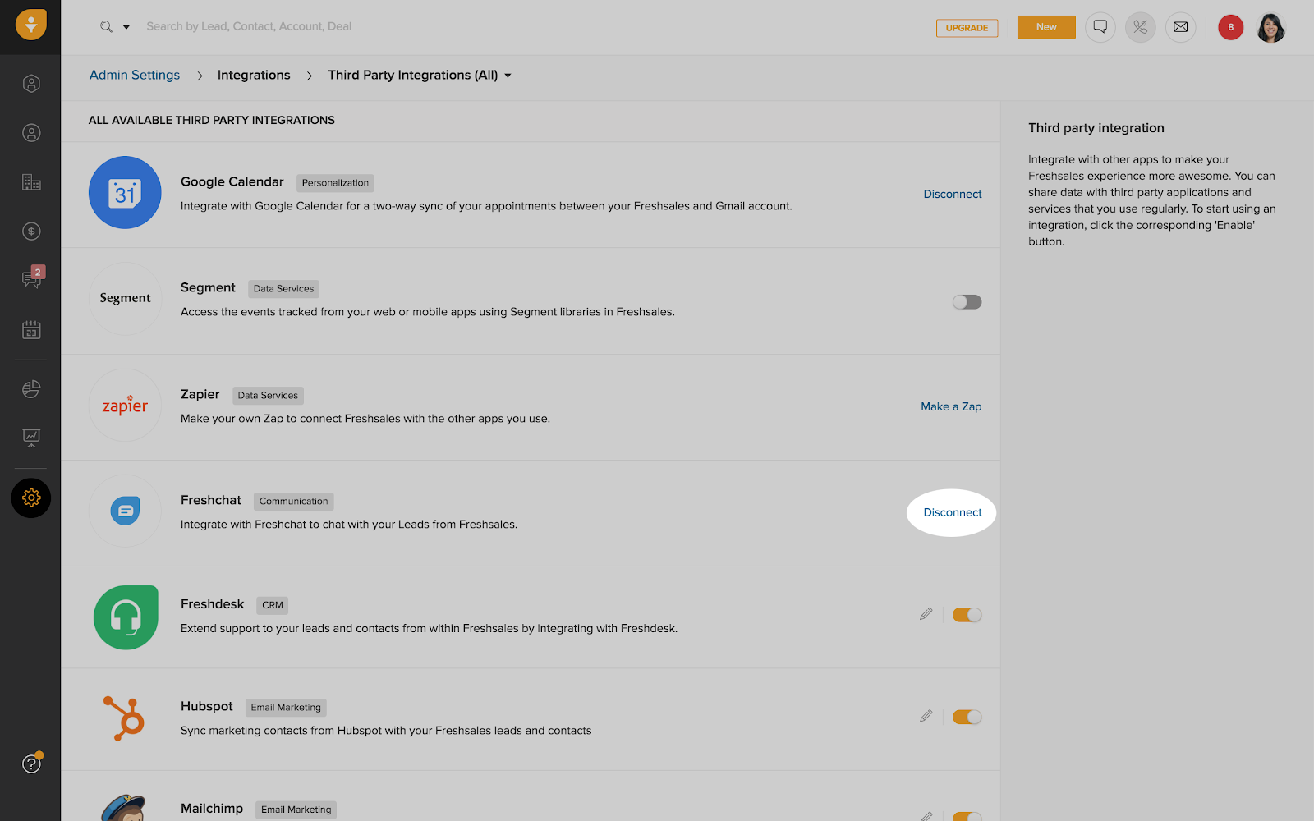Click Mailchimp's Email Marketing tag
Image resolution: width=1314 pixels, height=821 pixels.
click(x=296, y=810)
